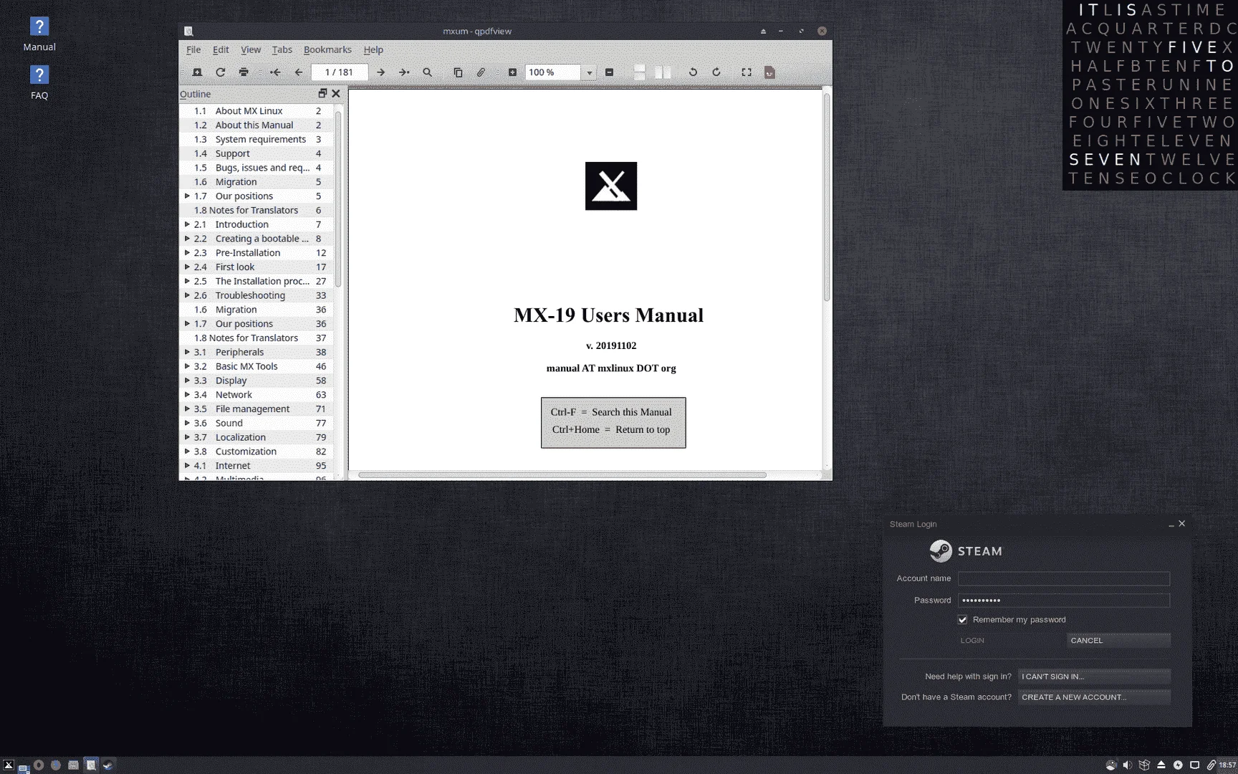Screen dimensions: 1238x774
Task: Click the presentation mode icon
Action: [x=769, y=72]
